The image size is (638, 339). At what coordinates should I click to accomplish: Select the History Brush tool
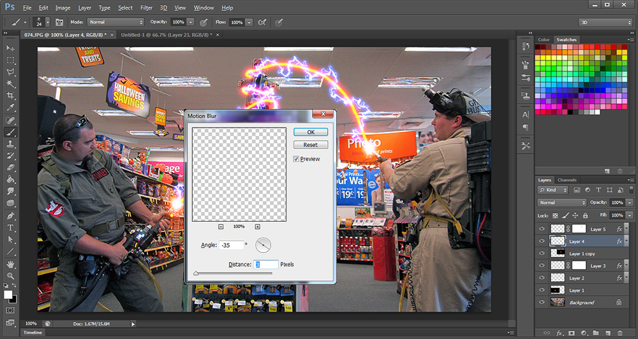click(x=11, y=155)
